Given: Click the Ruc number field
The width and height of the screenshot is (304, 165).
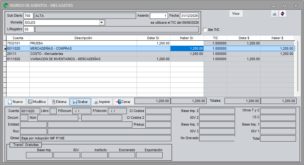Looking at the screenshot, I should click(33, 131).
